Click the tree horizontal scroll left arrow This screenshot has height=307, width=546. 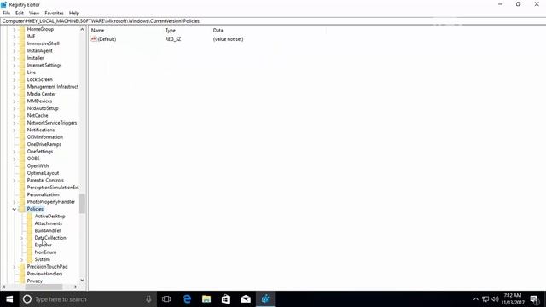coord(3,287)
